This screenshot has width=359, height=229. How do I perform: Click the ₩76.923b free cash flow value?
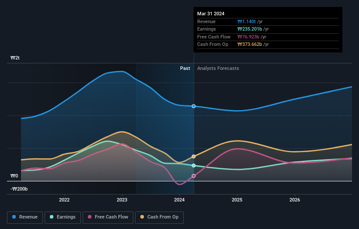[x=248, y=37]
